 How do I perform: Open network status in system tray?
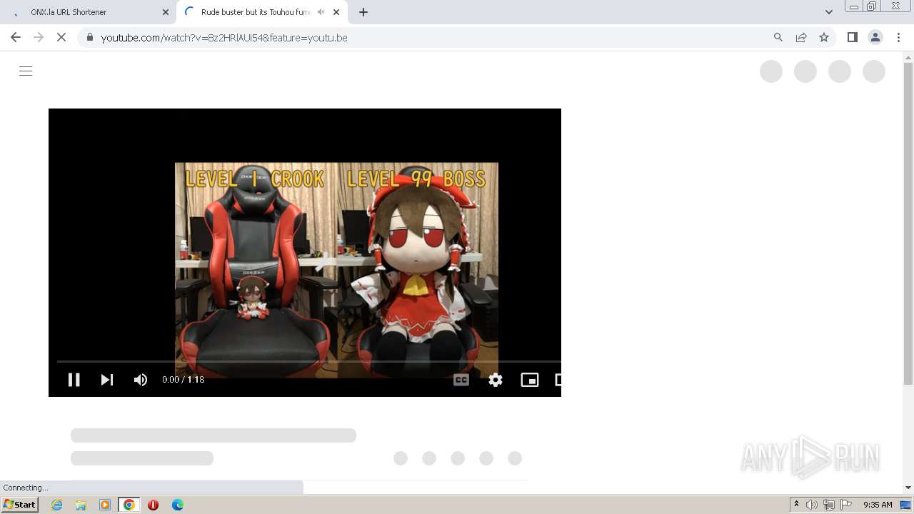click(828, 505)
